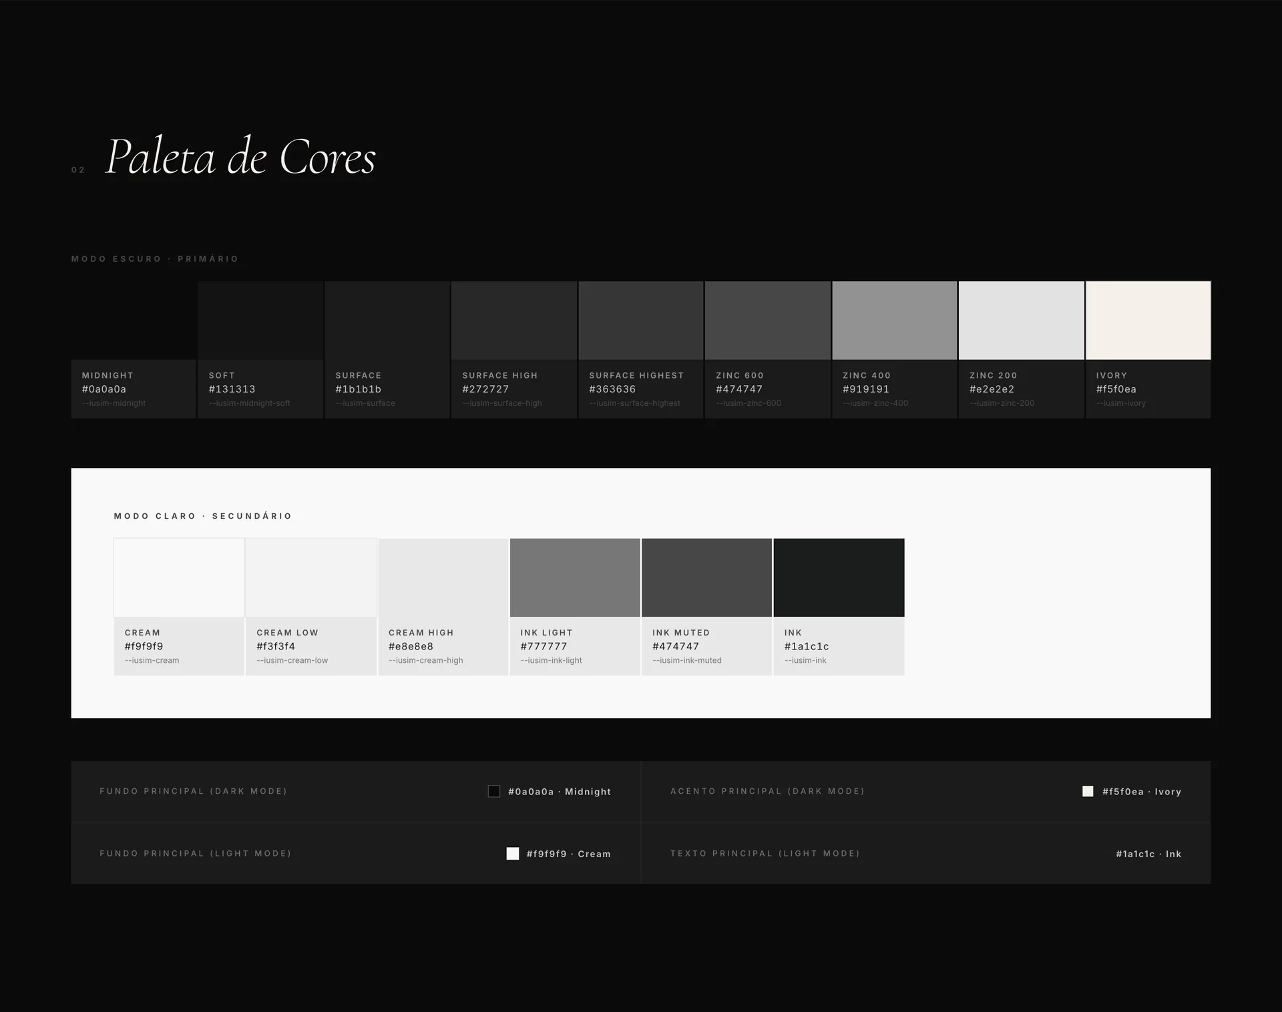
Task: Click the '02' section number
Action: [78, 170]
